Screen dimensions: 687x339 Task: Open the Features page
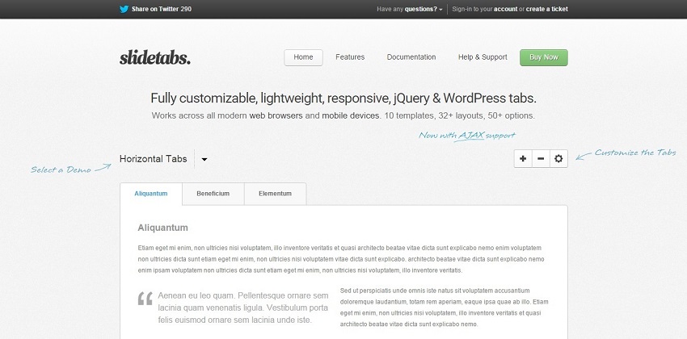[350, 57]
